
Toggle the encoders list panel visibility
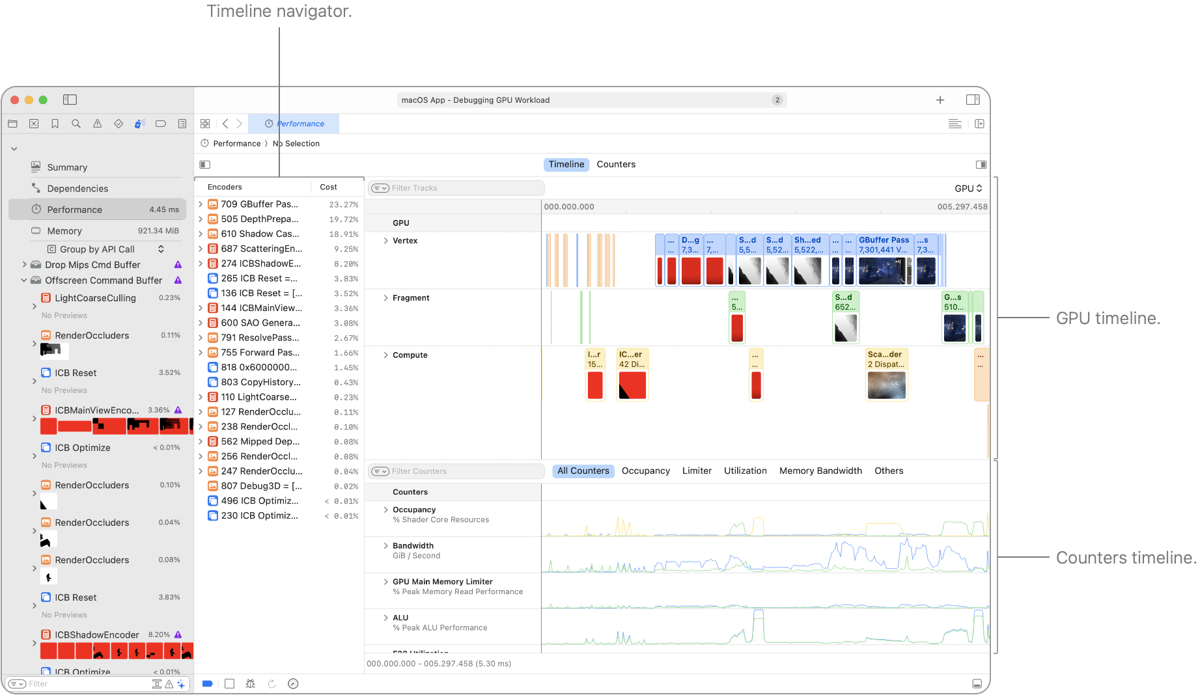click(x=205, y=165)
